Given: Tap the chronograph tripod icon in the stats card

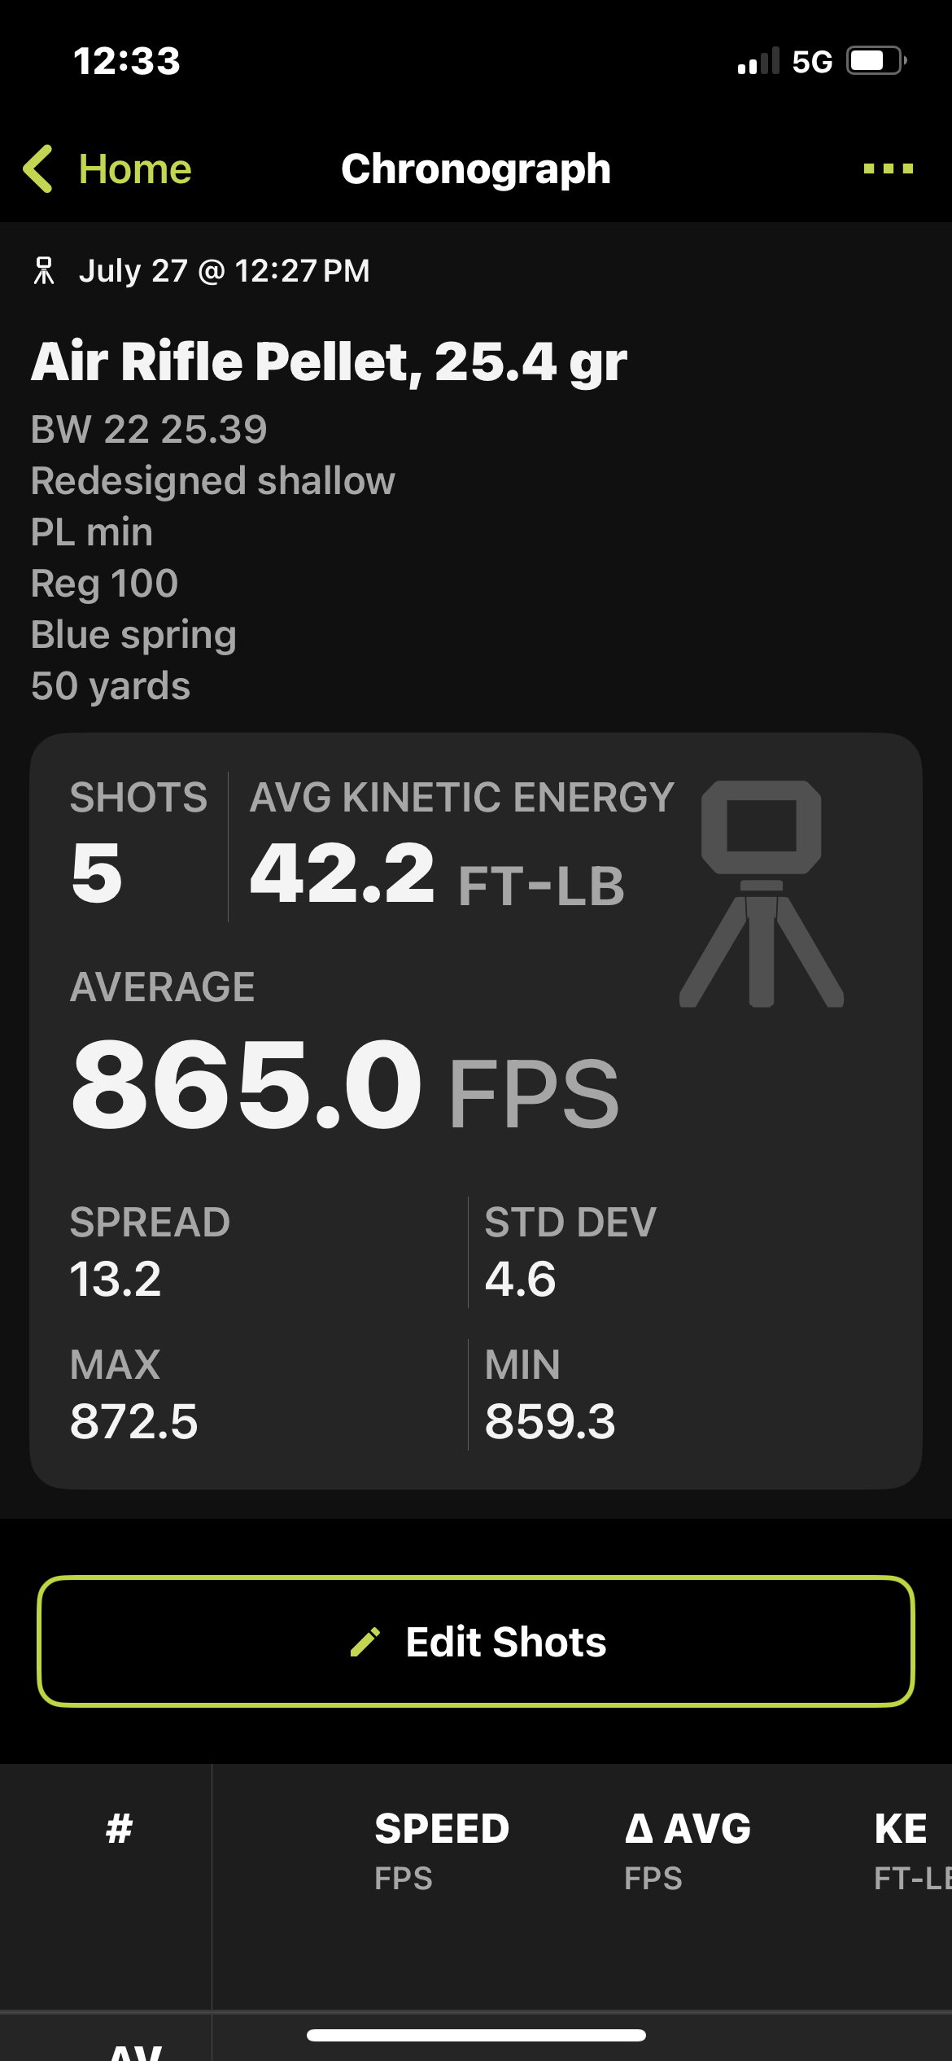Looking at the screenshot, I should point(762,894).
